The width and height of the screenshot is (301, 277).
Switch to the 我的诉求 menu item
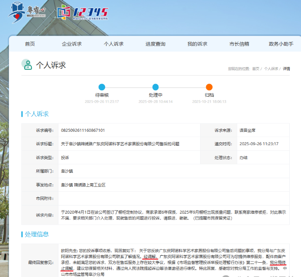197,44
